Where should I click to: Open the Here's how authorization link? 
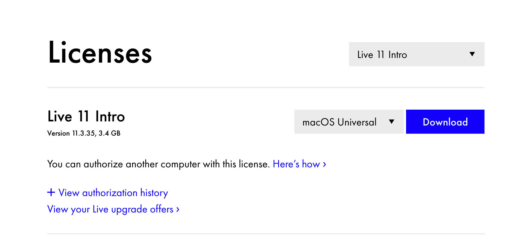pyautogui.click(x=299, y=164)
